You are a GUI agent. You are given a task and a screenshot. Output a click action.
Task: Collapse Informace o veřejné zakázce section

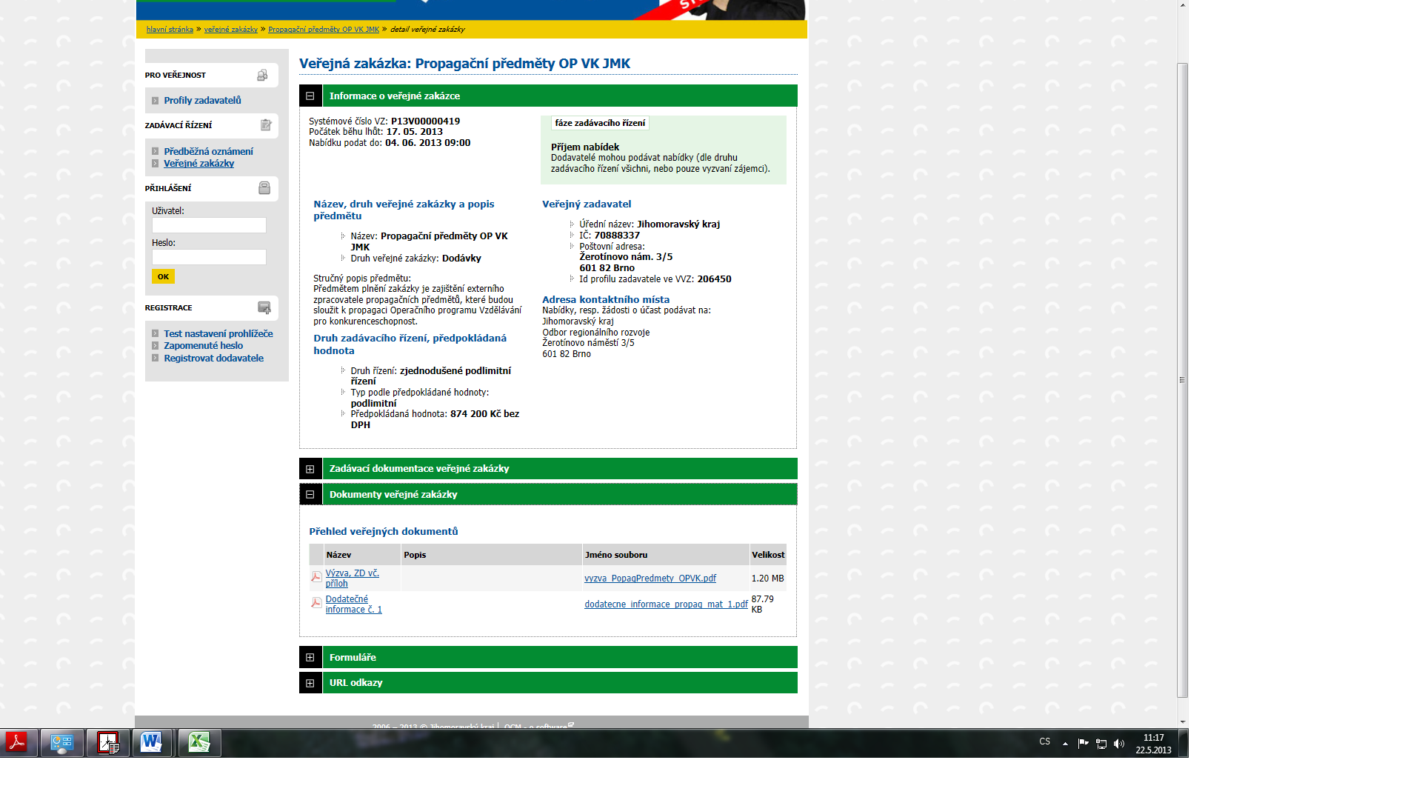tap(310, 96)
